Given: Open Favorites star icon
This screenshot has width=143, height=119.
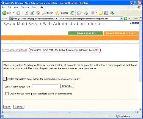Looking at the screenshot, I should coord(57,13).
